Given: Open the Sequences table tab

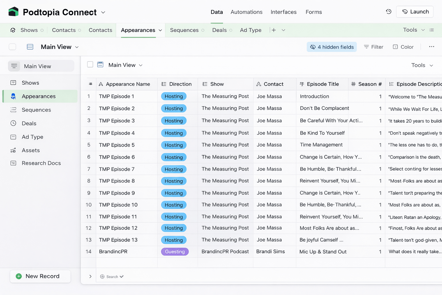Looking at the screenshot, I should click(x=184, y=30).
